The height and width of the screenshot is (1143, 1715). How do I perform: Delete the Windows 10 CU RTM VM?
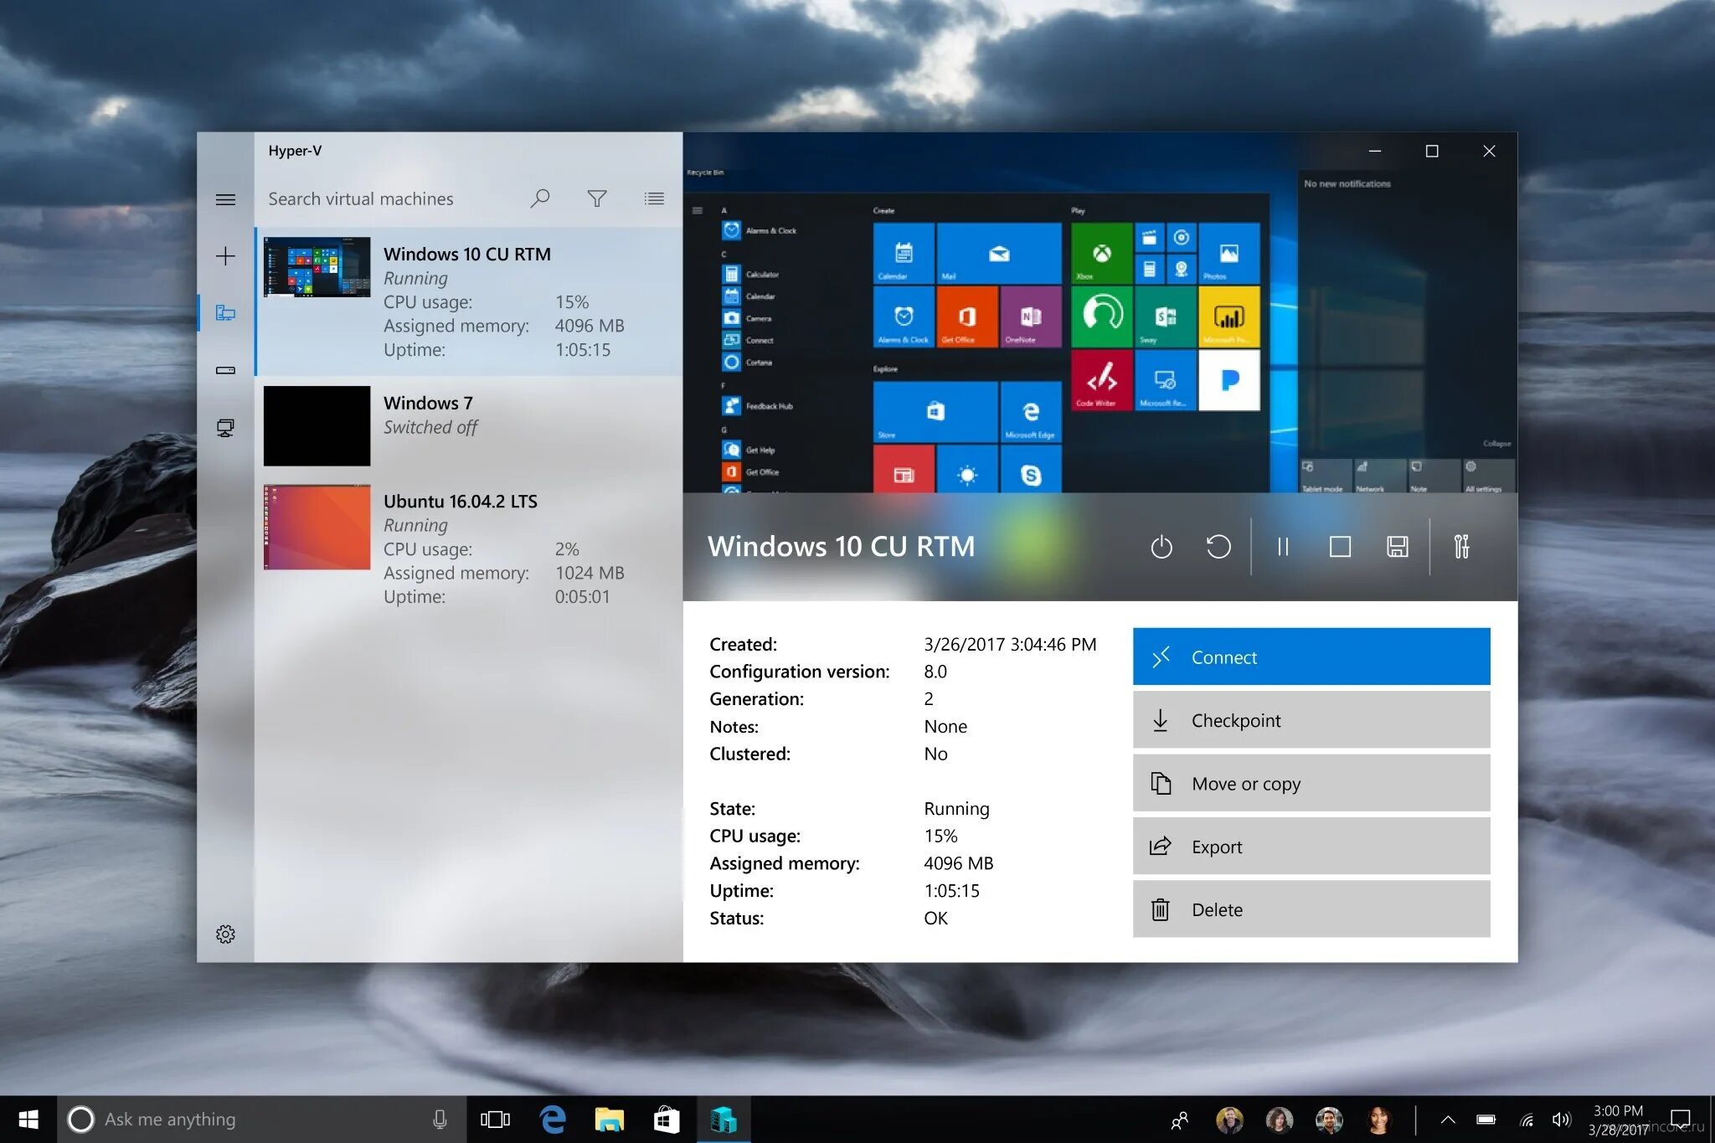pos(1310,909)
